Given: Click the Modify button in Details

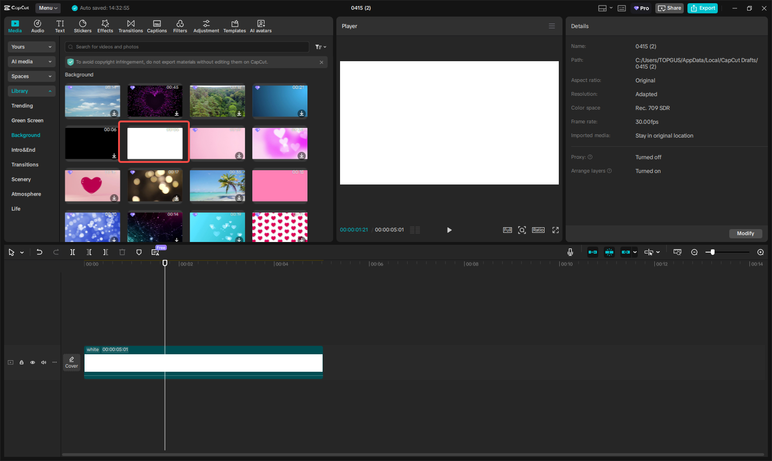Looking at the screenshot, I should (745, 234).
